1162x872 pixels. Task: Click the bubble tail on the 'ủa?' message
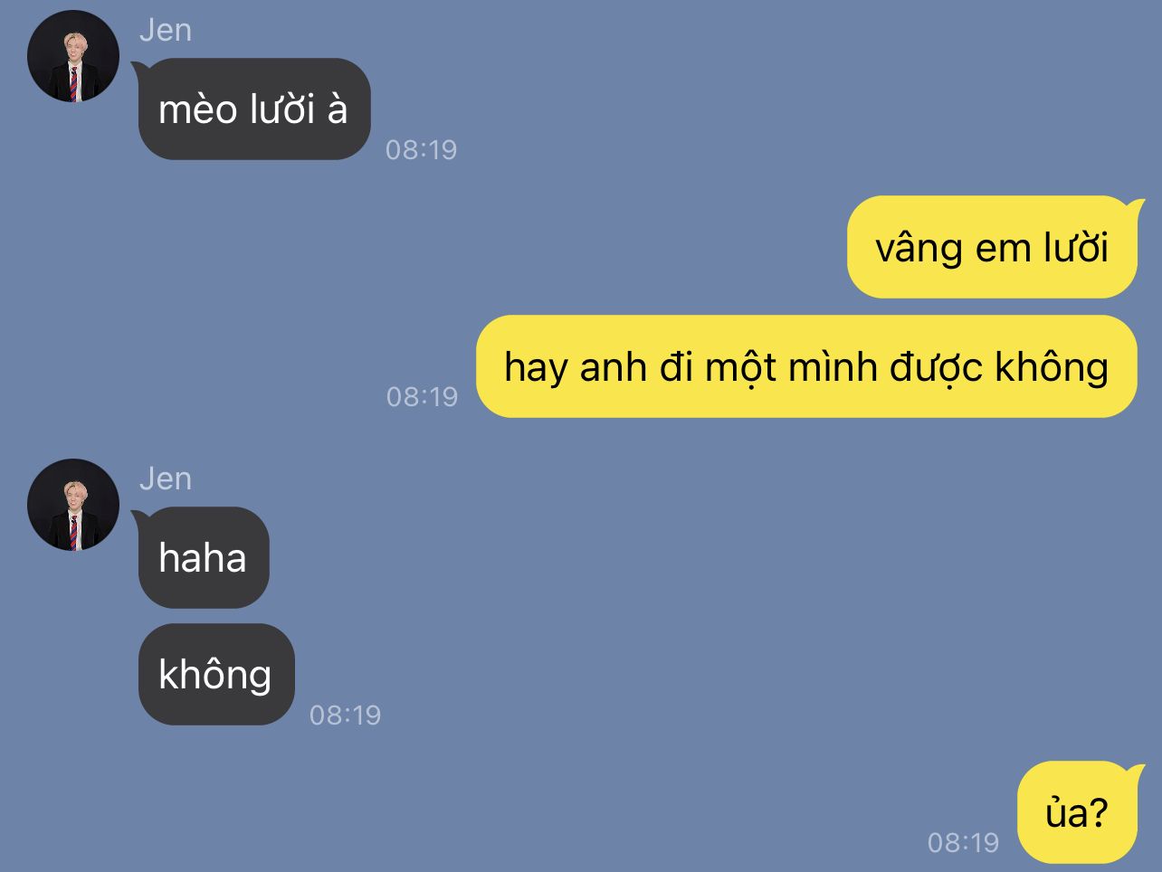[x=1136, y=772]
